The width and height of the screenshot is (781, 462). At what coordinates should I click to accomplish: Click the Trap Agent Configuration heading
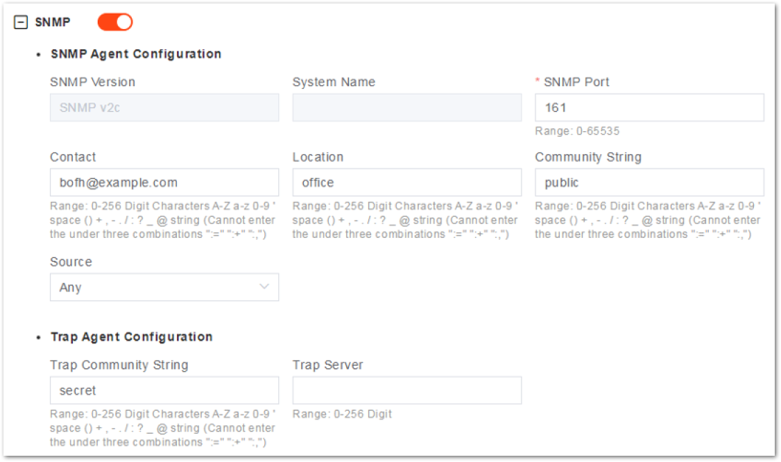(x=132, y=337)
